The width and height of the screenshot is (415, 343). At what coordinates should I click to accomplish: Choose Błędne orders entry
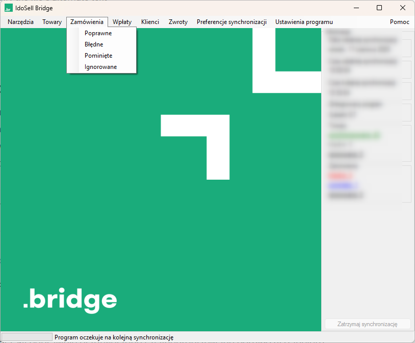[x=101, y=44]
